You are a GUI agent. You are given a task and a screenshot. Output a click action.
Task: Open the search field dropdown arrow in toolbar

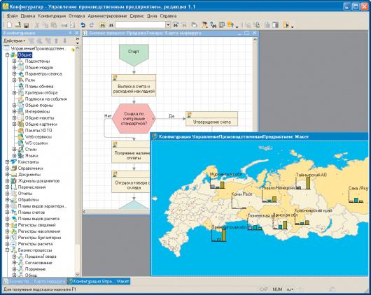click(168, 25)
